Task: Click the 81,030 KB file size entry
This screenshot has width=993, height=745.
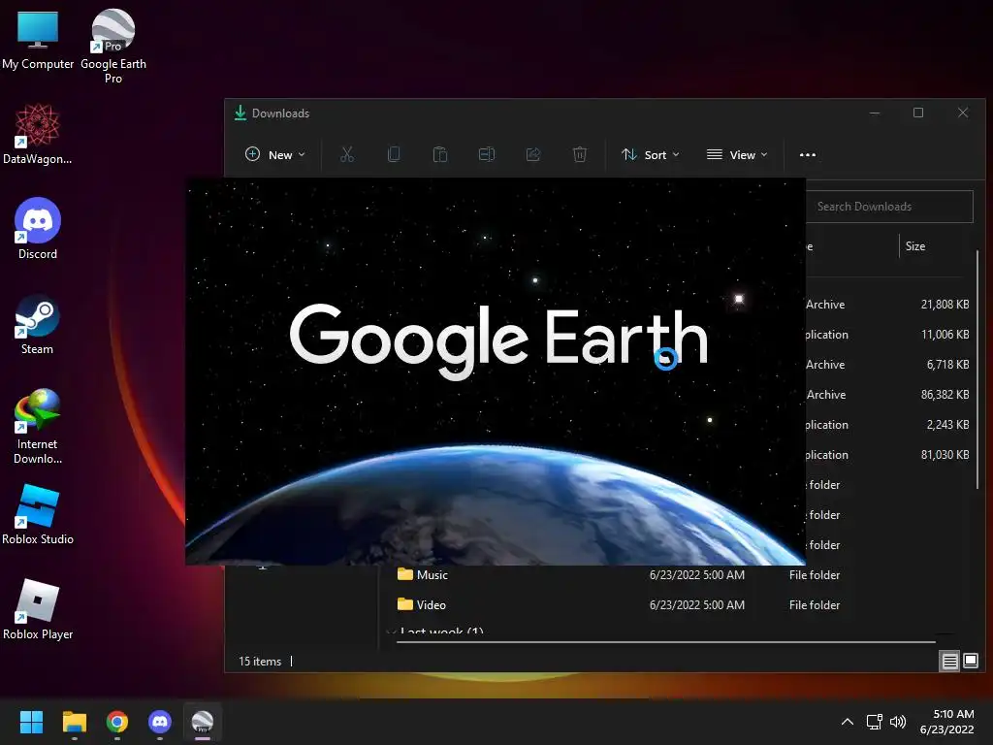Action: 945,455
